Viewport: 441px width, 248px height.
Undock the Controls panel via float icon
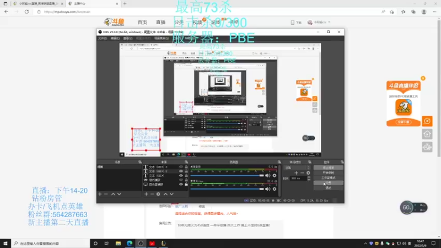[x=342, y=162]
